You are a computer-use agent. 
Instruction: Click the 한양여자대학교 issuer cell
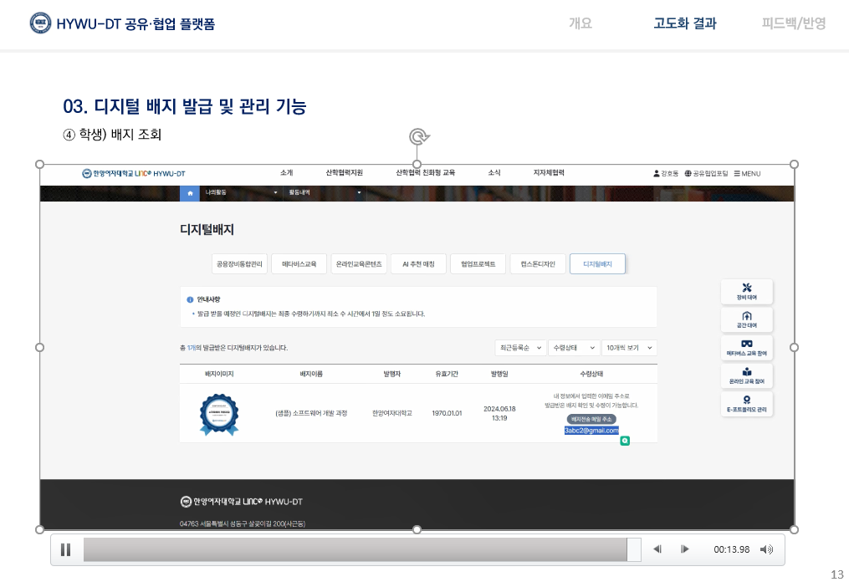click(392, 413)
